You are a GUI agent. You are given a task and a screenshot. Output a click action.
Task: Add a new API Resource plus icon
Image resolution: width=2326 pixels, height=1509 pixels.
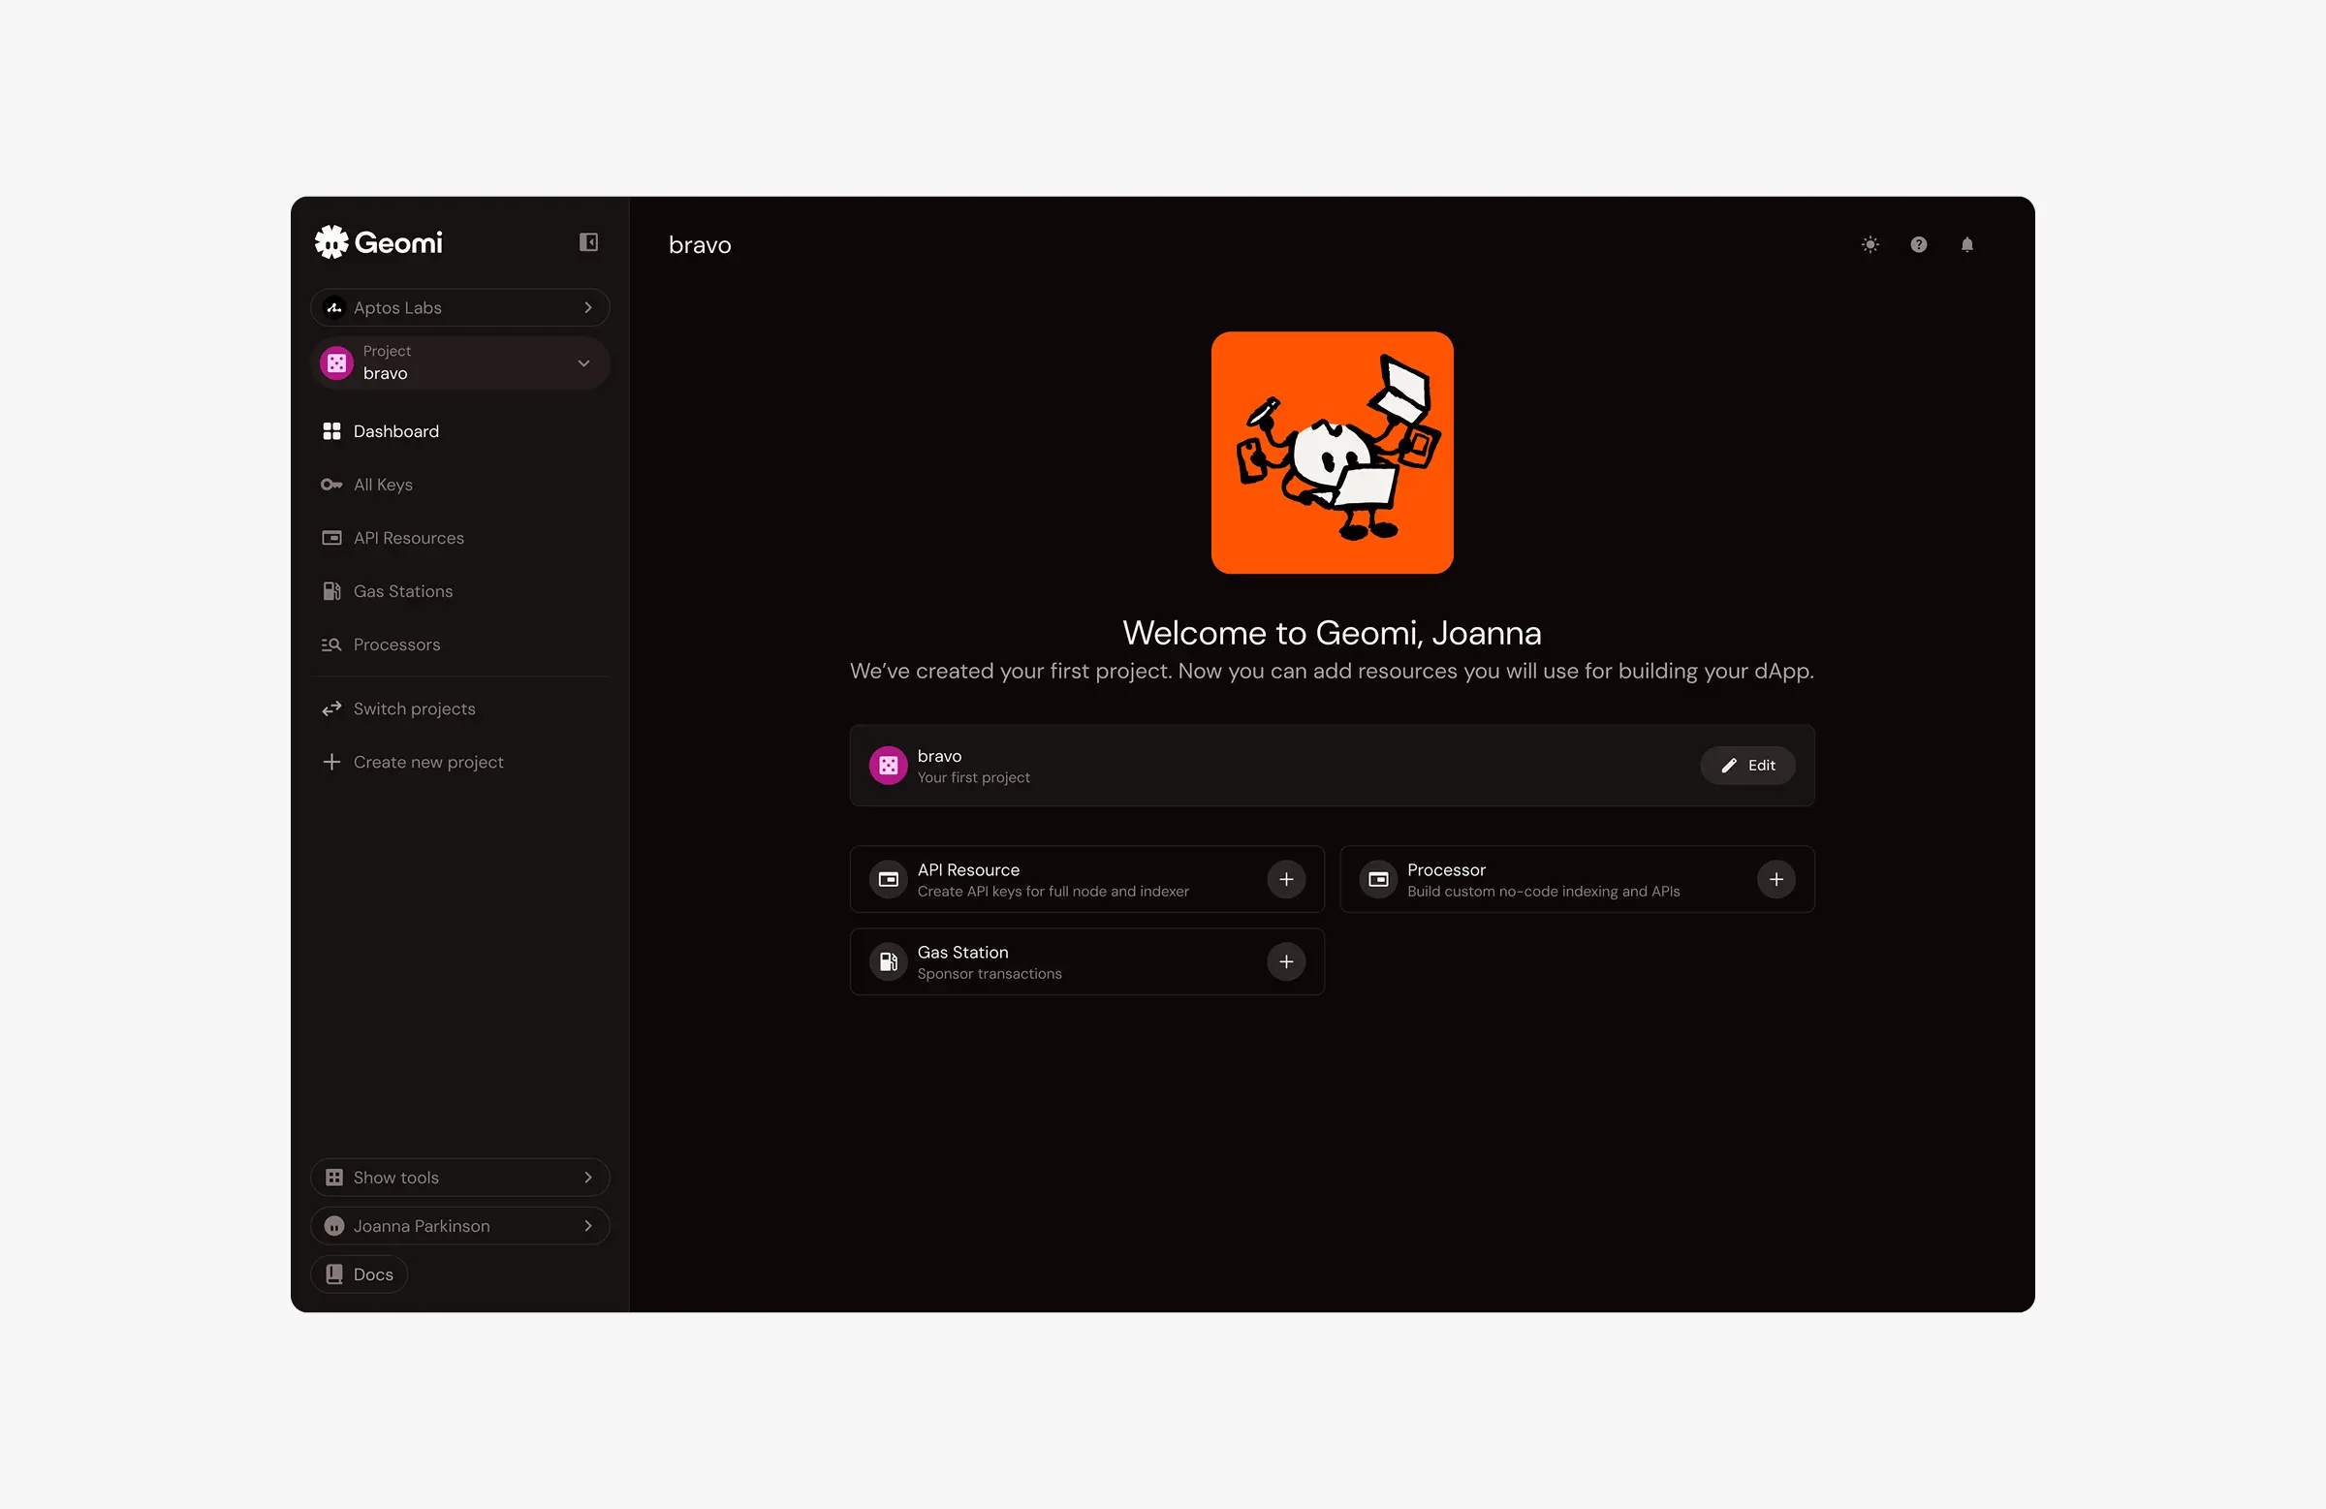[1286, 880]
